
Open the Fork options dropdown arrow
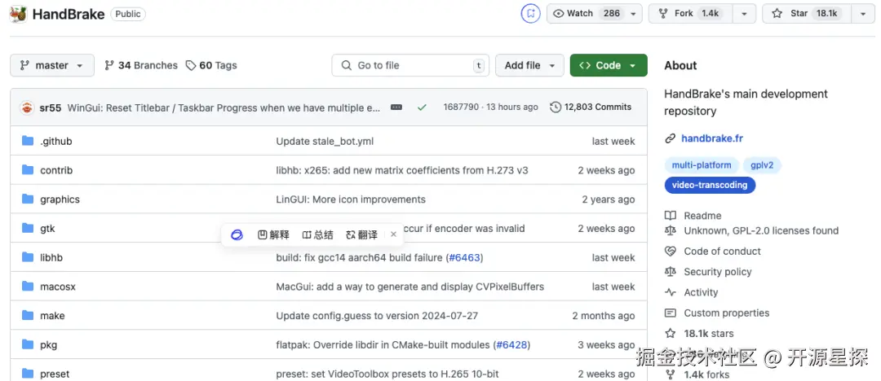744,14
